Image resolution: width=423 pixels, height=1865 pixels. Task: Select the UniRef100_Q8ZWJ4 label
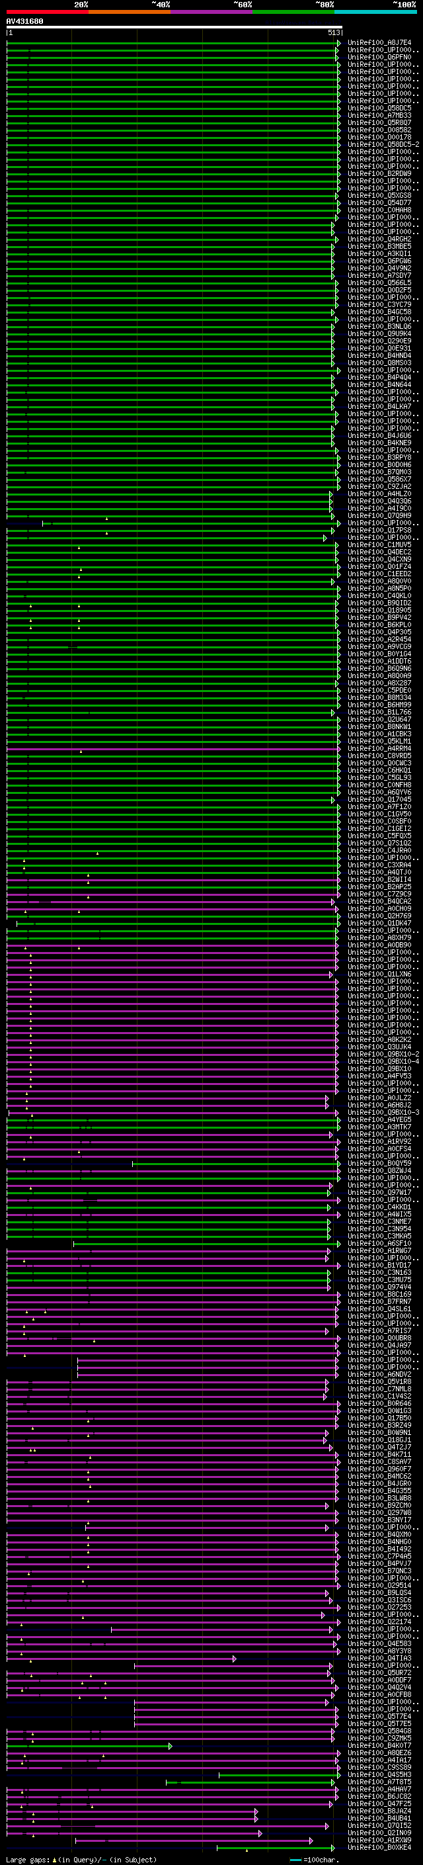[379, 1171]
